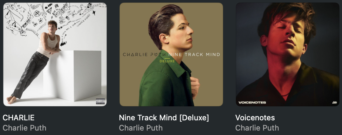Click the black leather pants on CHARLIE cover
This screenshot has width=342, height=135.
(x=31, y=74)
